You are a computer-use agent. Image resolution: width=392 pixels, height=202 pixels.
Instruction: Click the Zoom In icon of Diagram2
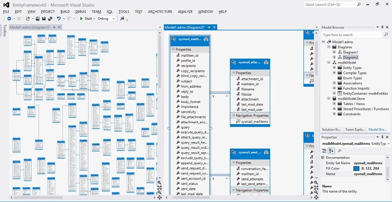(316, 183)
